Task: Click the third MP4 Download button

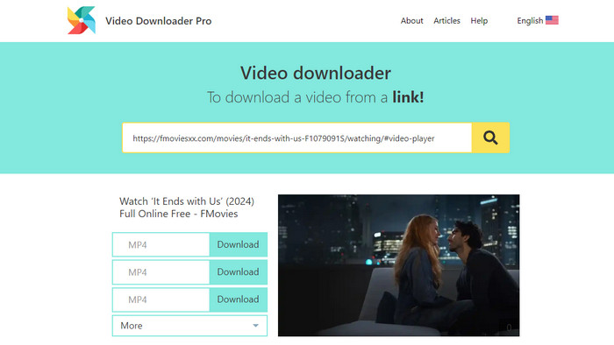Action: (238, 299)
